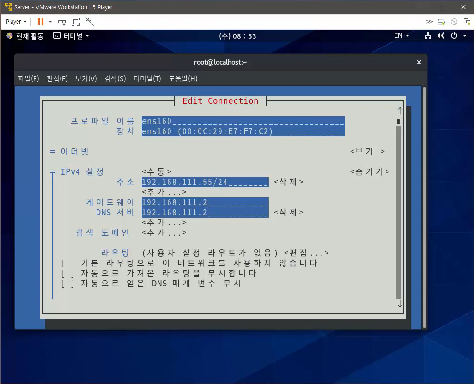Click the DNS 서버 field 192.168.111.2

(x=205, y=213)
